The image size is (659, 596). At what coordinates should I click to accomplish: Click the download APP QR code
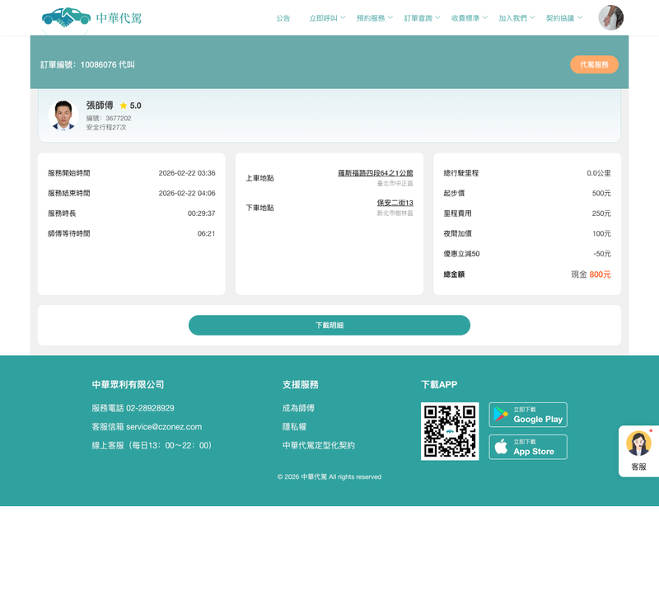pyautogui.click(x=450, y=431)
